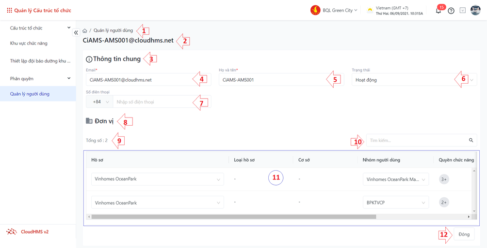The height and width of the screenshot is (248, 487).
Task: Open the Trạng thái Hoạt động dropdown
Action: [x=414, y=80]
